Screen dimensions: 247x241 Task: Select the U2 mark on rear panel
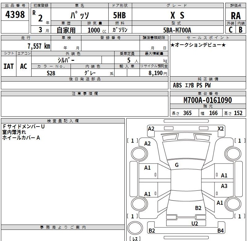(195, 224)
